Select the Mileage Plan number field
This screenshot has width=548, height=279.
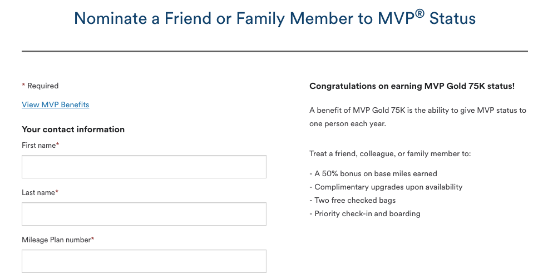tap(144, 261)
